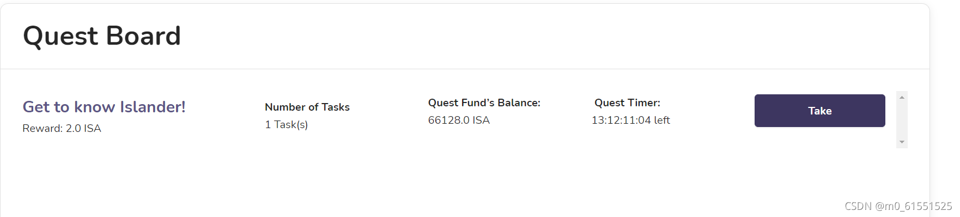Click the 'left' word after the timer
Viewport: 960px width, 217px height.
[x=662, y=120]
